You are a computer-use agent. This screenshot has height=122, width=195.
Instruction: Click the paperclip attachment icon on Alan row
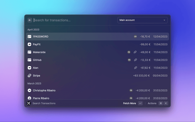click(x=135, y=68)
